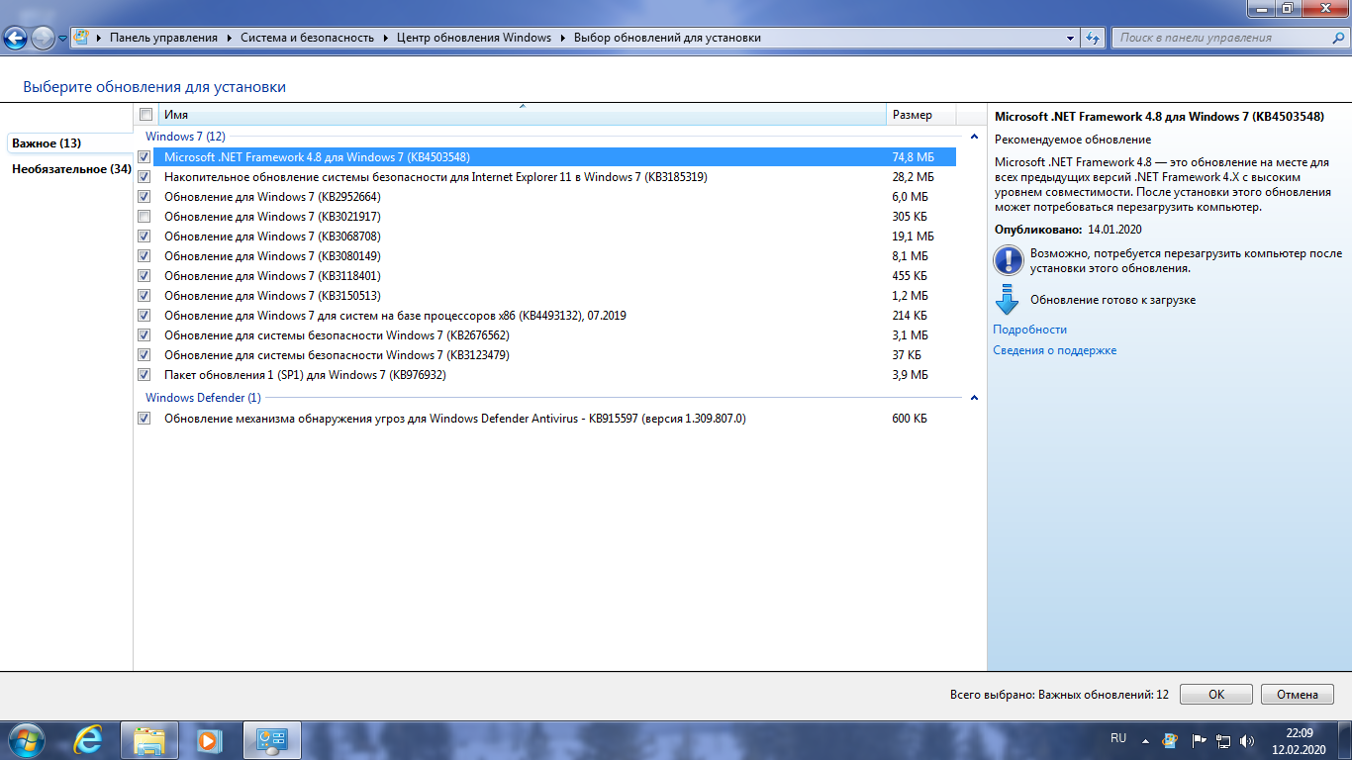Uncheck the Internet Explorer 11 KB3185319 update
This screenshot has width=1352, height=760.
[145, 177]
